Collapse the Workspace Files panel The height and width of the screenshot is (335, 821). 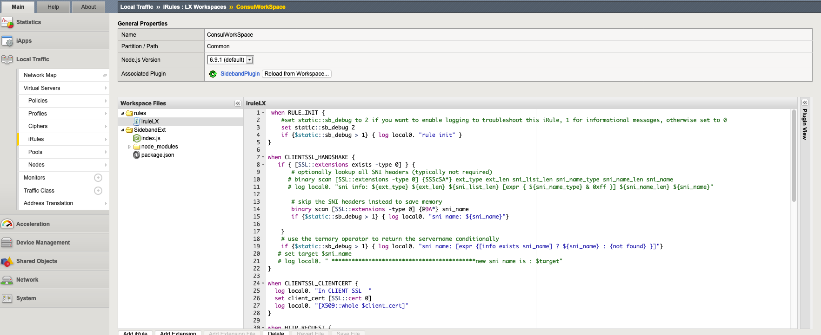coord(238,103)
